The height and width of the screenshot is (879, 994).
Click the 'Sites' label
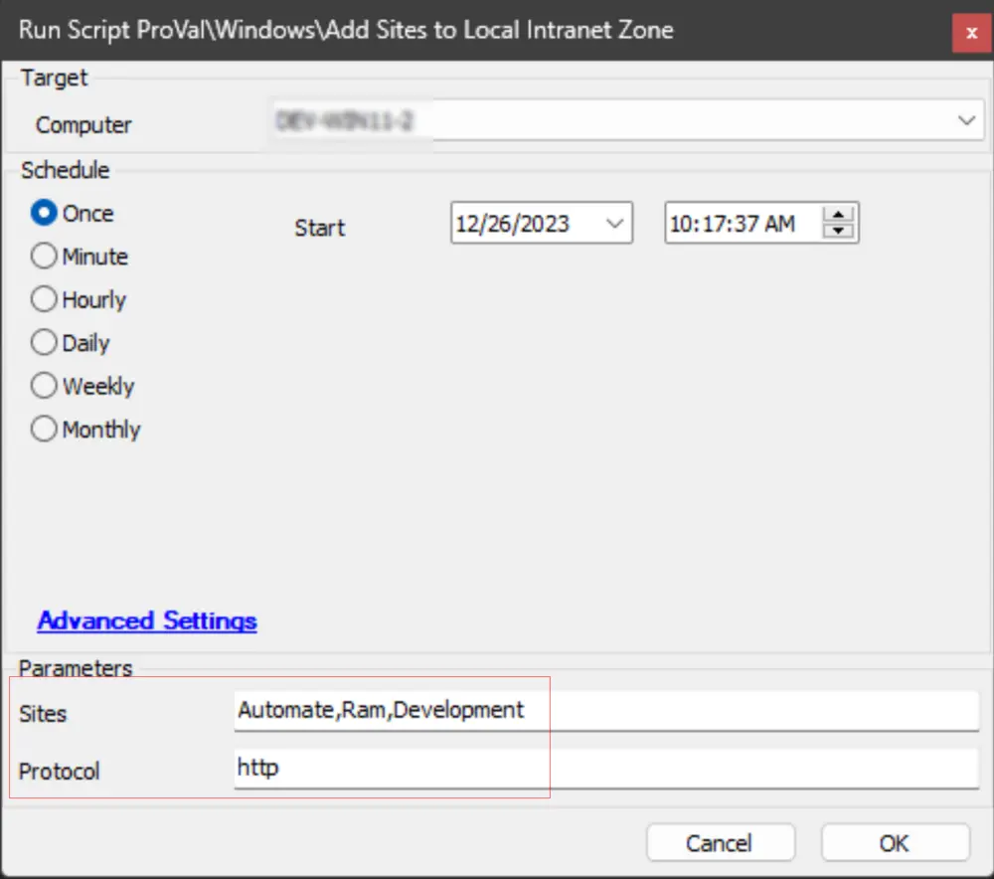point(43,714)
